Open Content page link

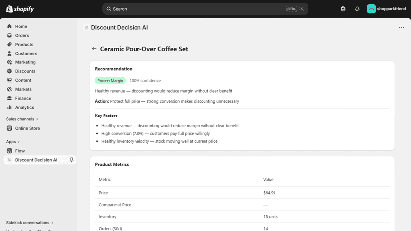pyautogui.click(x=23, y=80)
